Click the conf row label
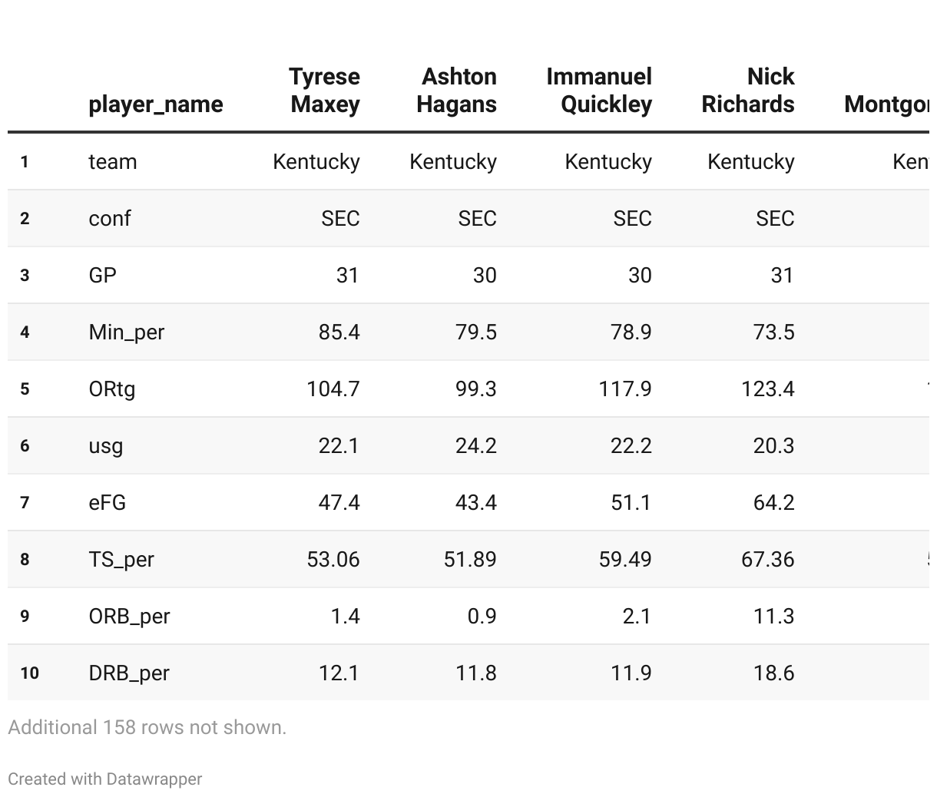Viewport: 937px width, 797px height. [x=110, y=219]
